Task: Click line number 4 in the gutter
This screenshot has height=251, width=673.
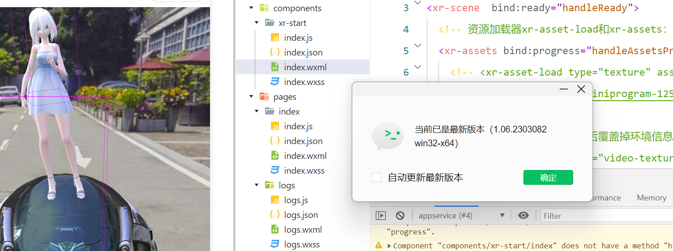Action: 406,29
